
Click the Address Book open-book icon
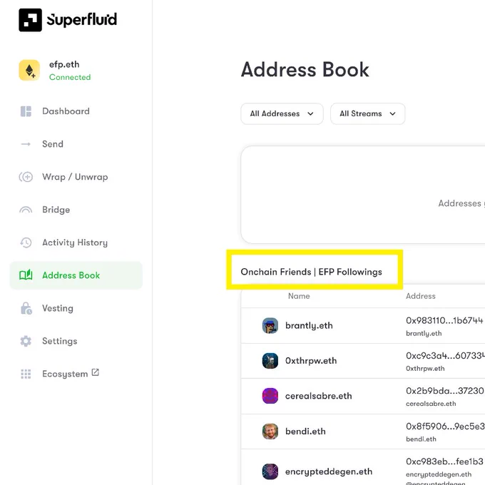(x=26, y=275)
